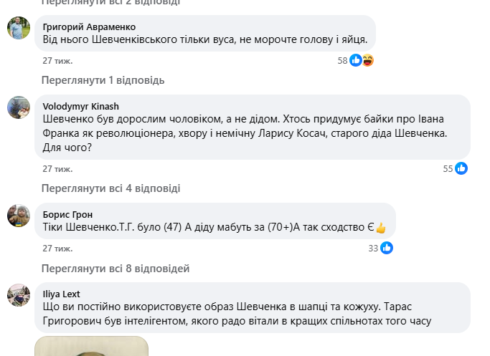Expand 'Переглянути всі 4 відповіді' replies
This screenshot has height=356, width=490.
[110, 188]
